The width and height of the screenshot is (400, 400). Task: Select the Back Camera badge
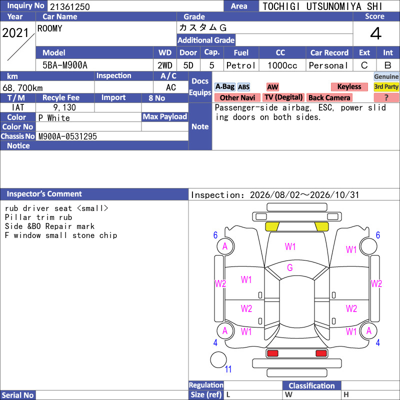[329, 97]
